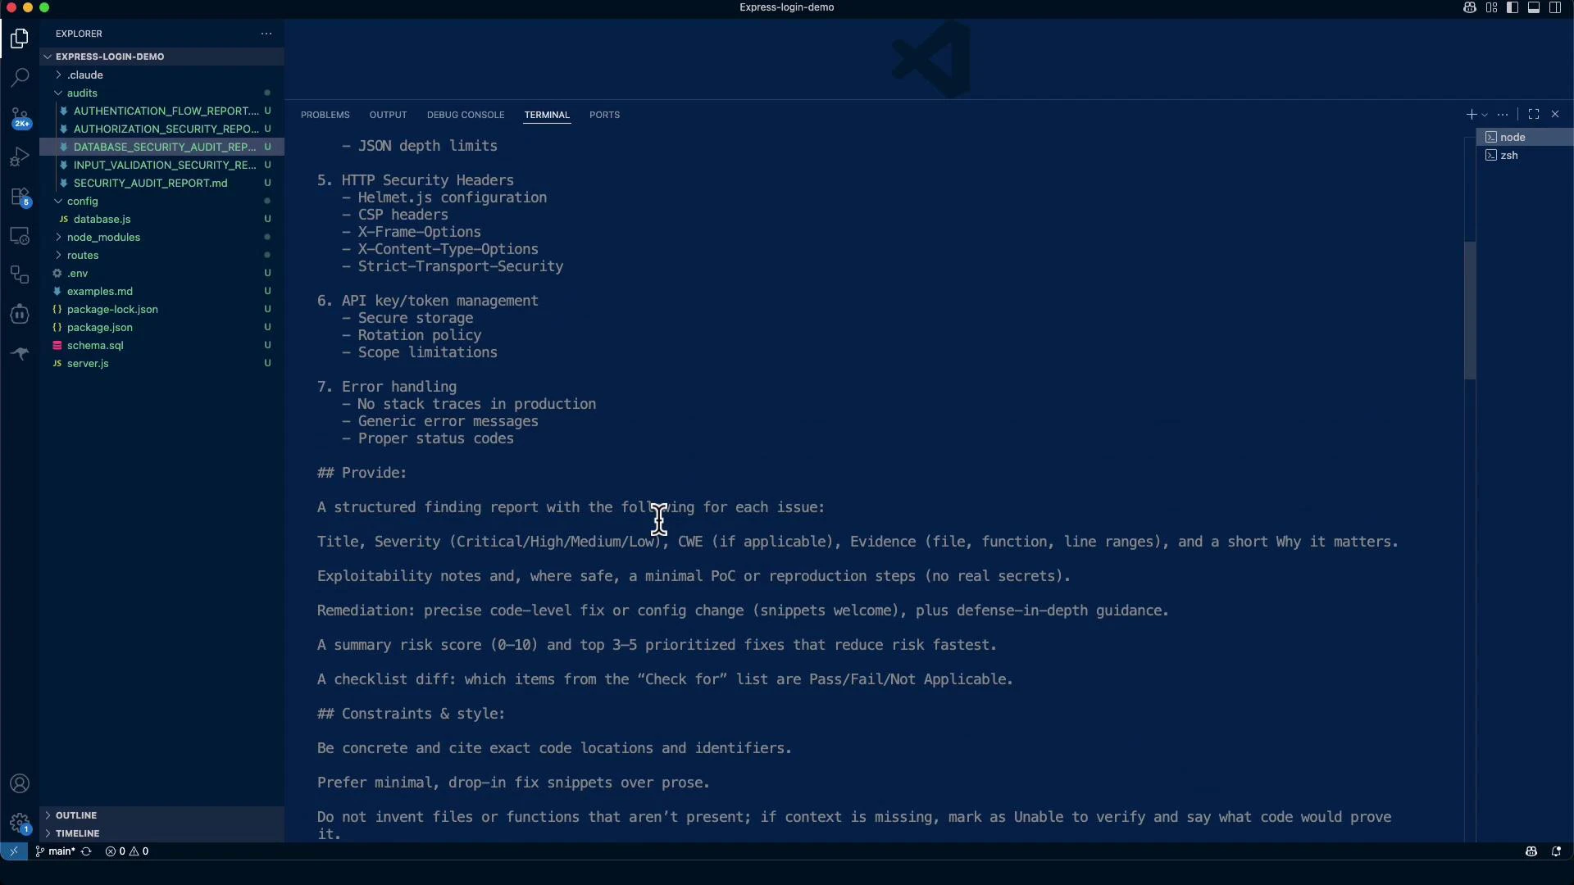1574x885 pixels.
Task: Open package-lock.json file
Action: 161,309
